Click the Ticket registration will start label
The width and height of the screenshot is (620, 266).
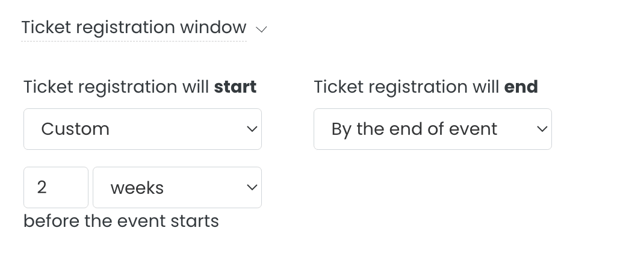coord(140,87)
